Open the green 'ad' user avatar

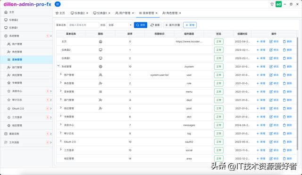(278, 4)
